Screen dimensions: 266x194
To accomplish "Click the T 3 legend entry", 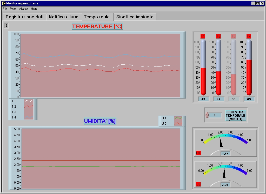I will [14, 112].
